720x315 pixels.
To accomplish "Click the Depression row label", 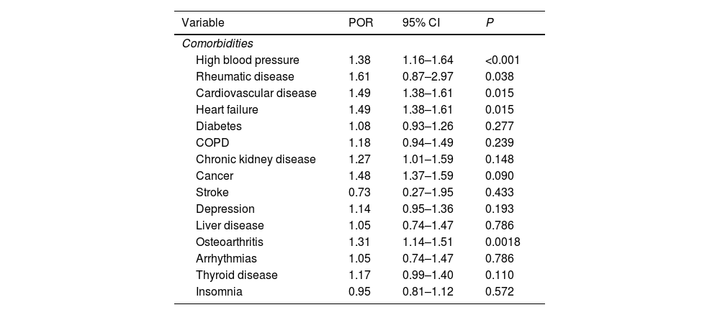I will pyautogui.click(x=225, y=209).
